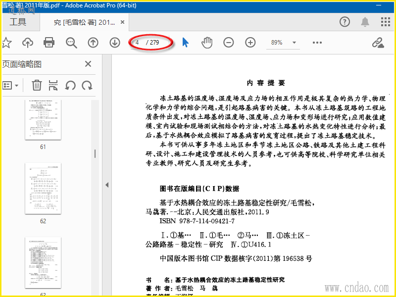
Task: Collapse the left navigation pane arrow
Action: coord(107,185)
